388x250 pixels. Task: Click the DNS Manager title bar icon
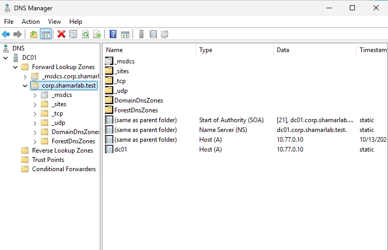coord(7,8)
